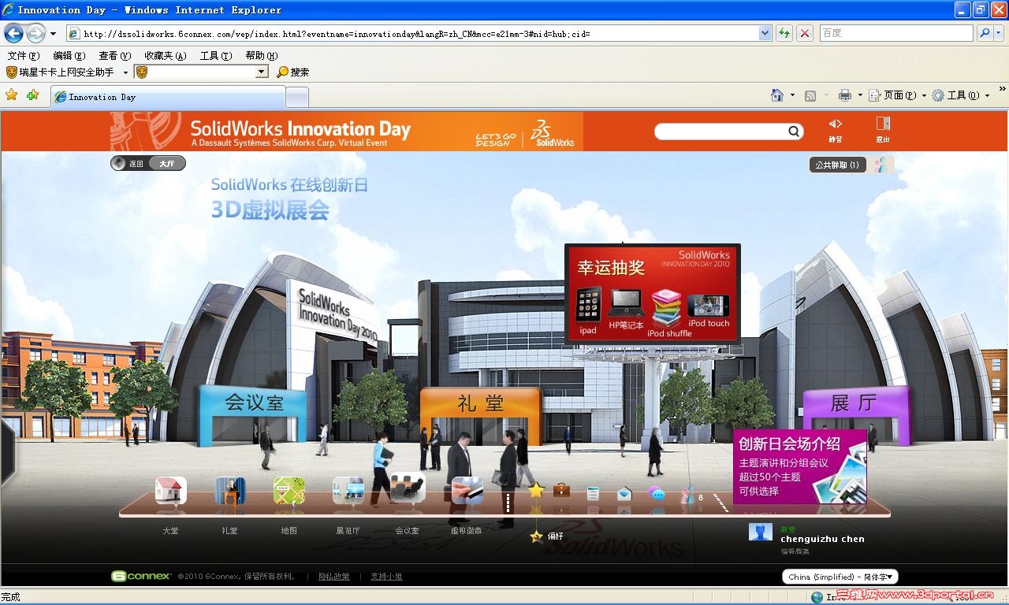This screenshot has width=1009, height=605.
Task: Click the browser Forward arrow
Action: pos(36,33)
